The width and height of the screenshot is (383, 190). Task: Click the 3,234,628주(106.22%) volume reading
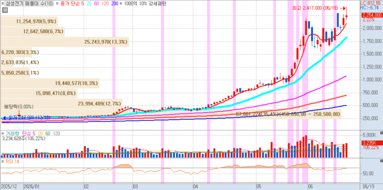[24, 138]
